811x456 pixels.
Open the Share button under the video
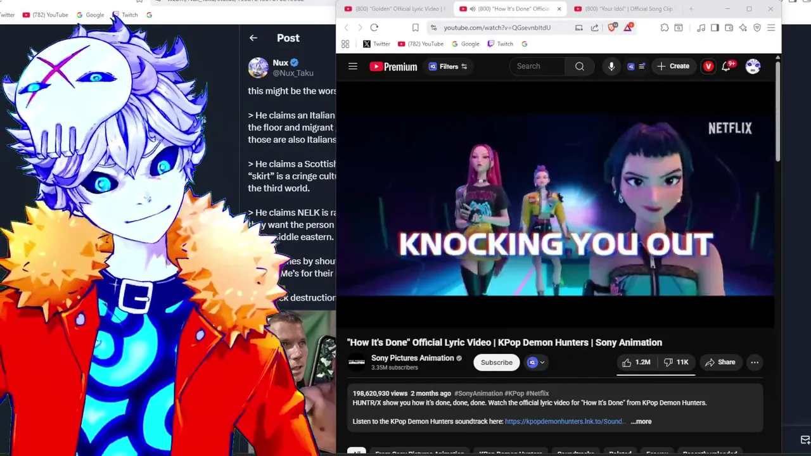720,362
